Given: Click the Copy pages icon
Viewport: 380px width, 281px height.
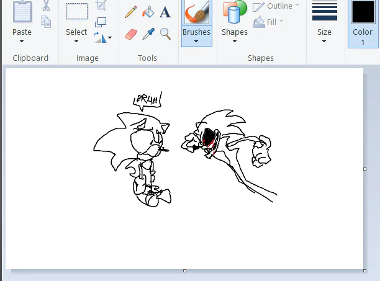Looking at the screenshot, I should tap(46, 22).
